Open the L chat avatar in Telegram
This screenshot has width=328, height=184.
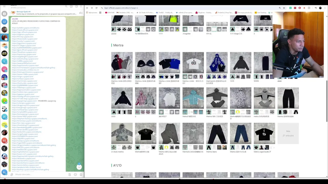(x=4, y=61)
